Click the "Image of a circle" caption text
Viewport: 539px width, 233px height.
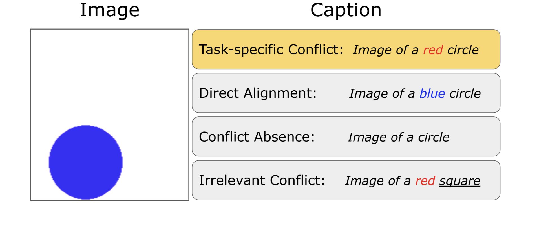click(x=399, y=137)
